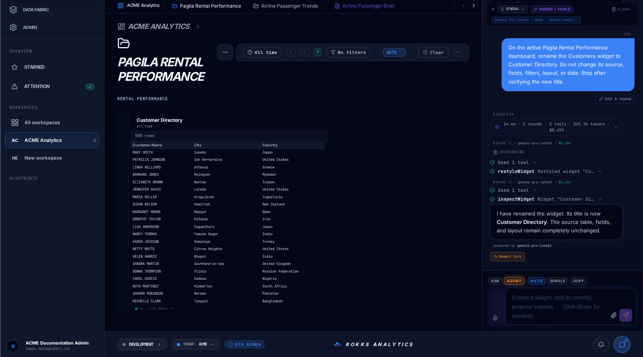
Task: Click the Attention status check badge
Action: (x=90, y=86)
